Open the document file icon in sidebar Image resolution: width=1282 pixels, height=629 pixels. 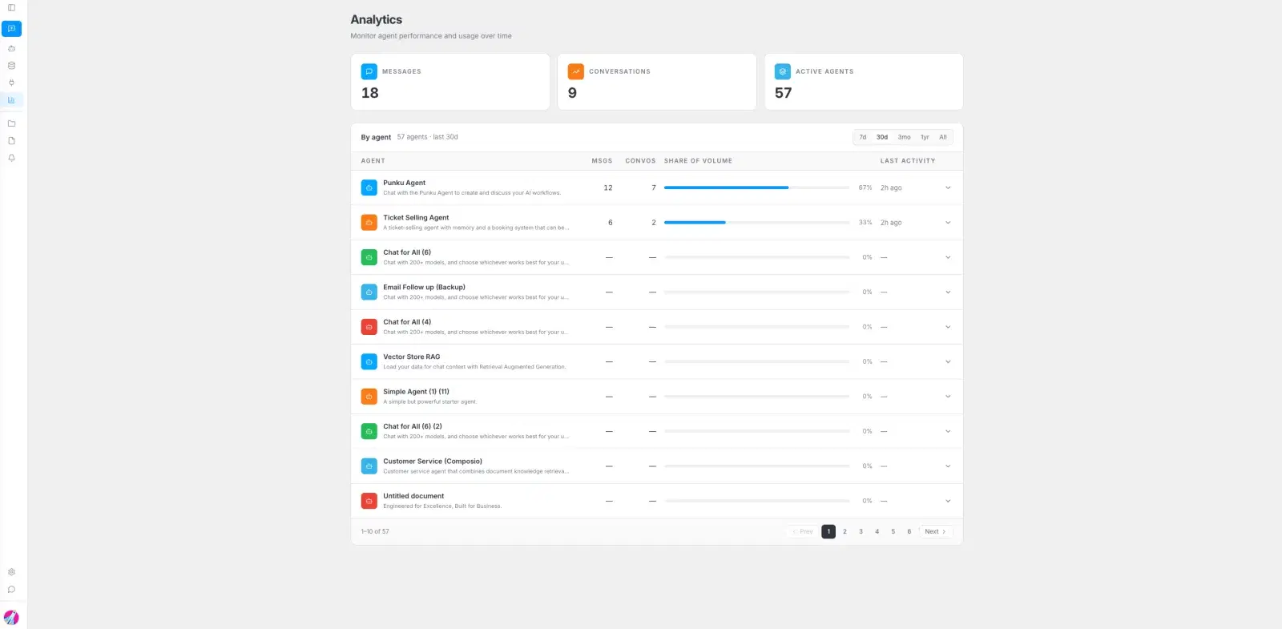(11, 140)
